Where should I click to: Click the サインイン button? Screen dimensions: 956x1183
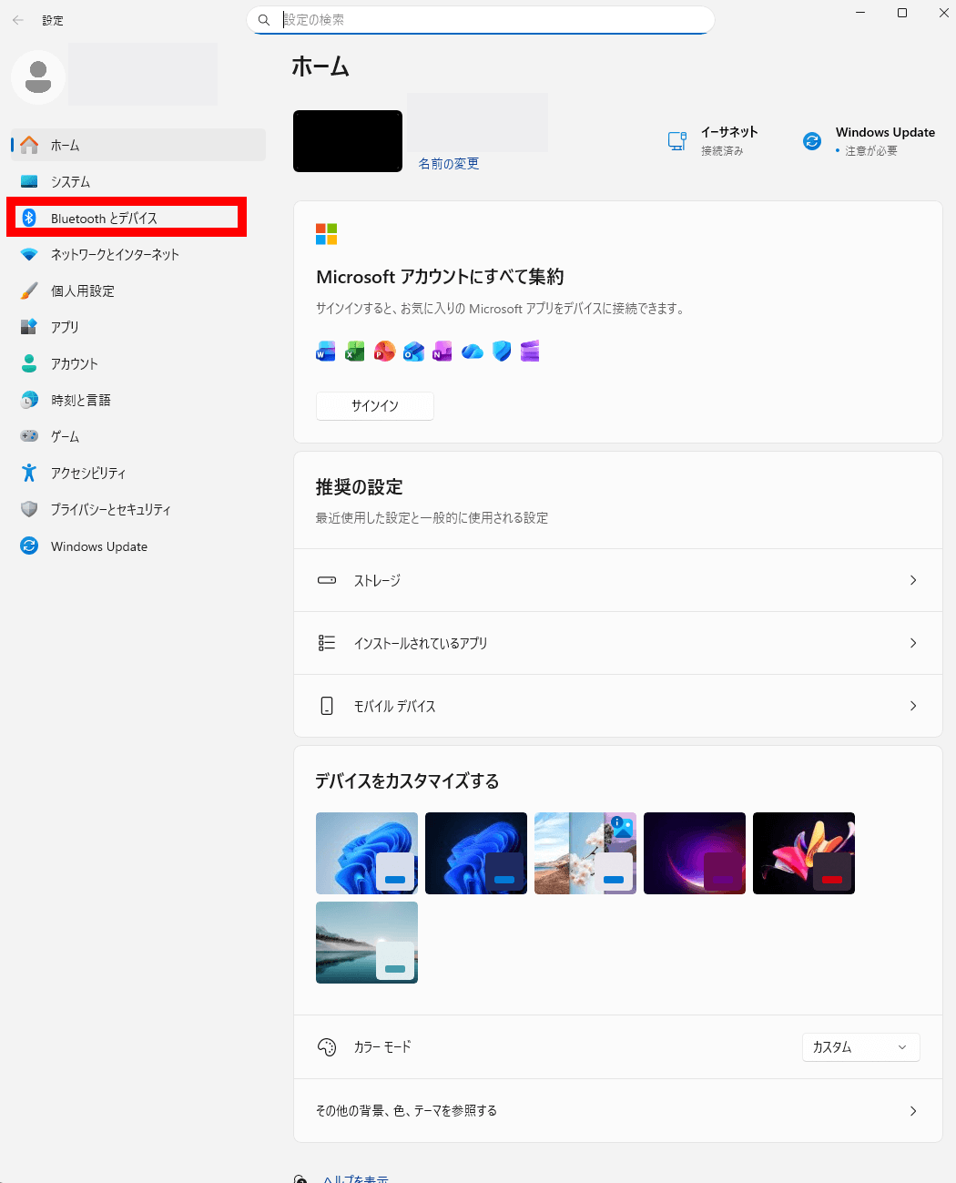click(x=375, y=406)
